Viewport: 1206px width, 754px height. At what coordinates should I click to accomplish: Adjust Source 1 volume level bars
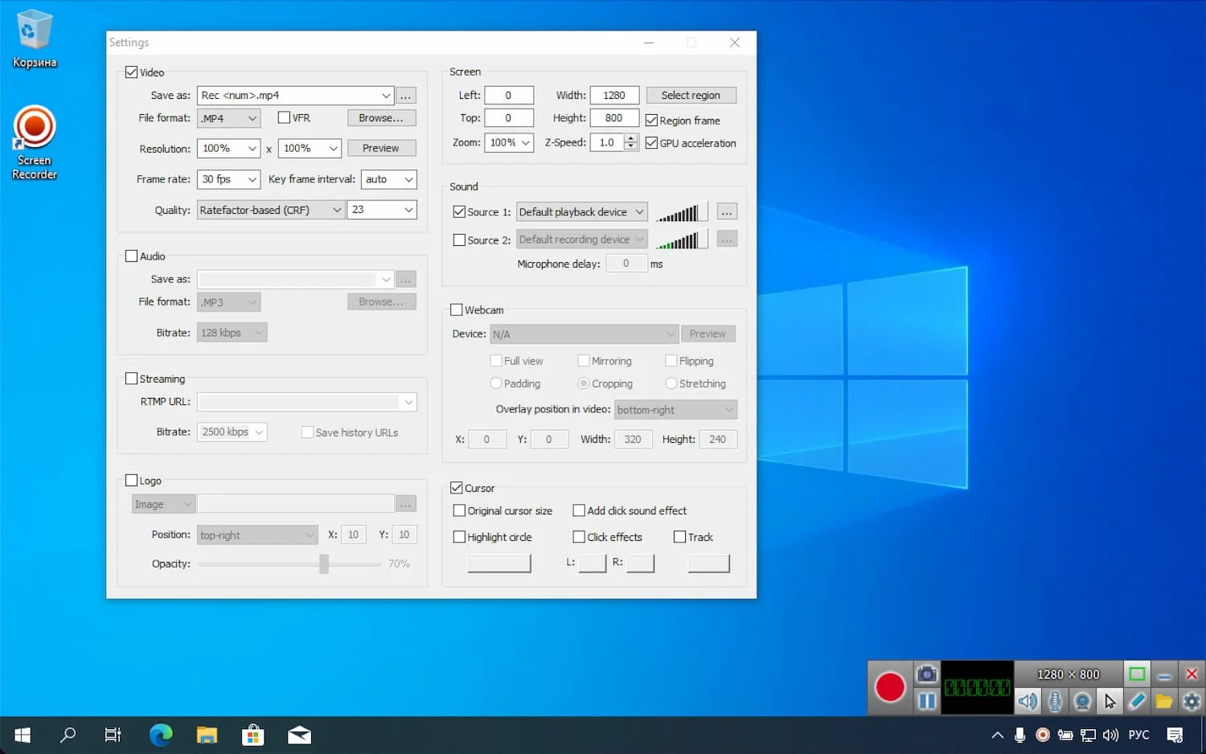click(x=681, y=212)
